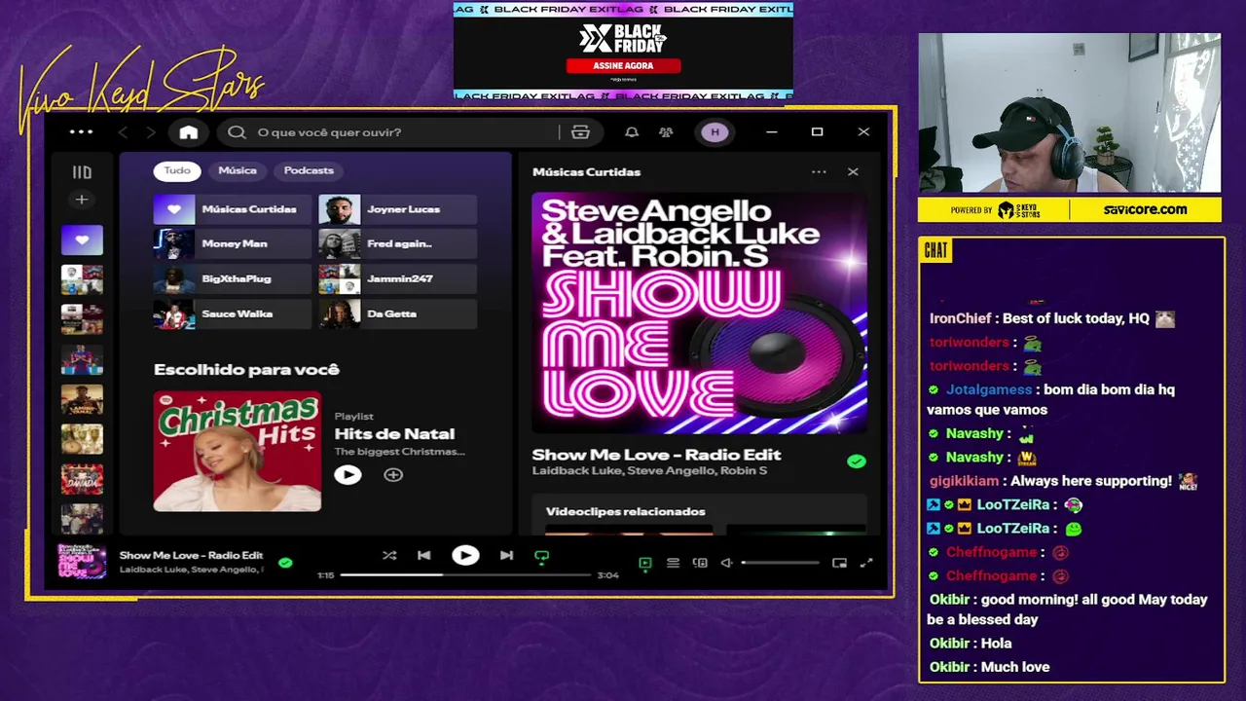Open song title in now playing panel
The image size is (1246, 701).
point(656,455)
